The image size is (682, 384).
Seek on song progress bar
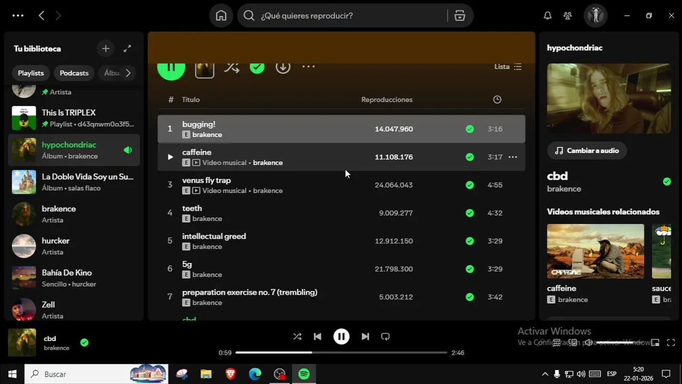click(x=342, y=353)
